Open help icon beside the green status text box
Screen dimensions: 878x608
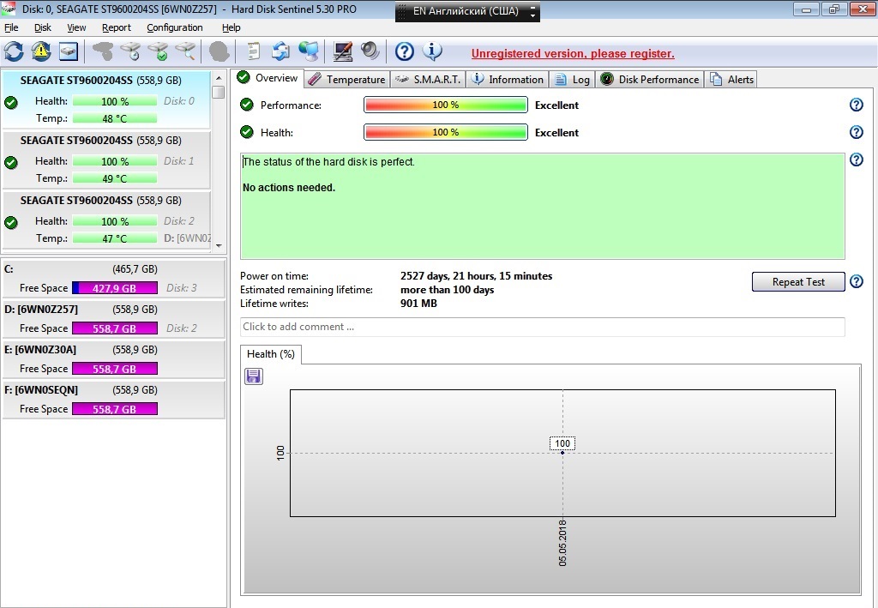tap(857, 160)
